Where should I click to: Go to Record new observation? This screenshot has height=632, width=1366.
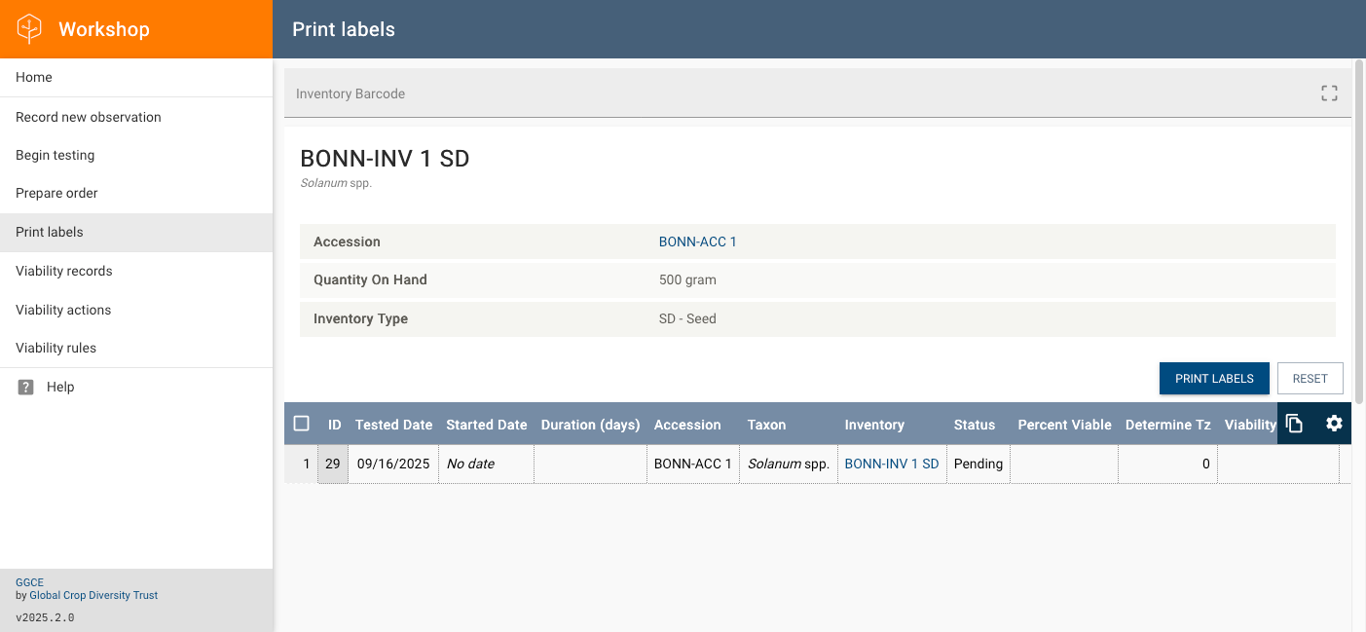[136, 117]
